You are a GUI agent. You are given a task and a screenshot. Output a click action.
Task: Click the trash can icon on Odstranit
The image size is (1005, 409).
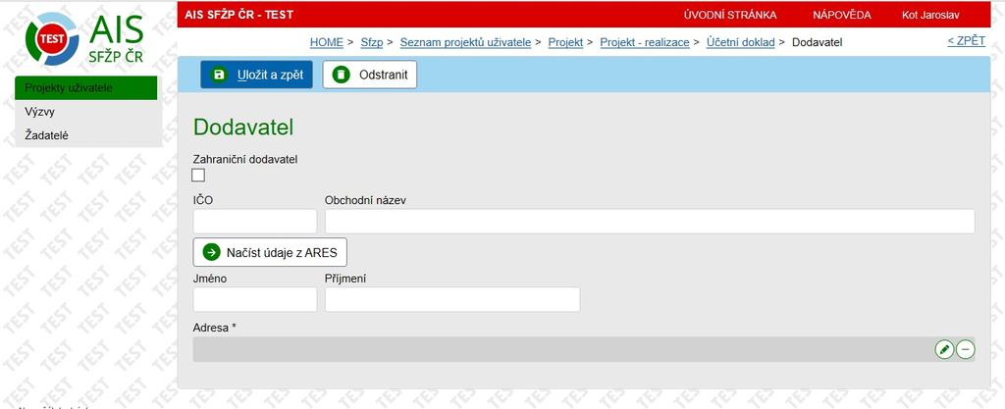coord(341,75)
